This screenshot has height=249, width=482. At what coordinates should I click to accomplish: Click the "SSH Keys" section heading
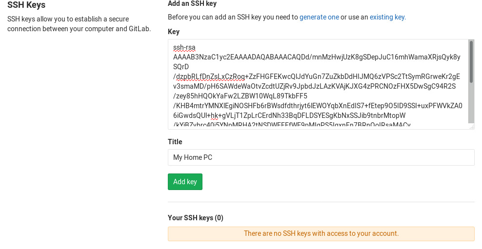(26, 5)
